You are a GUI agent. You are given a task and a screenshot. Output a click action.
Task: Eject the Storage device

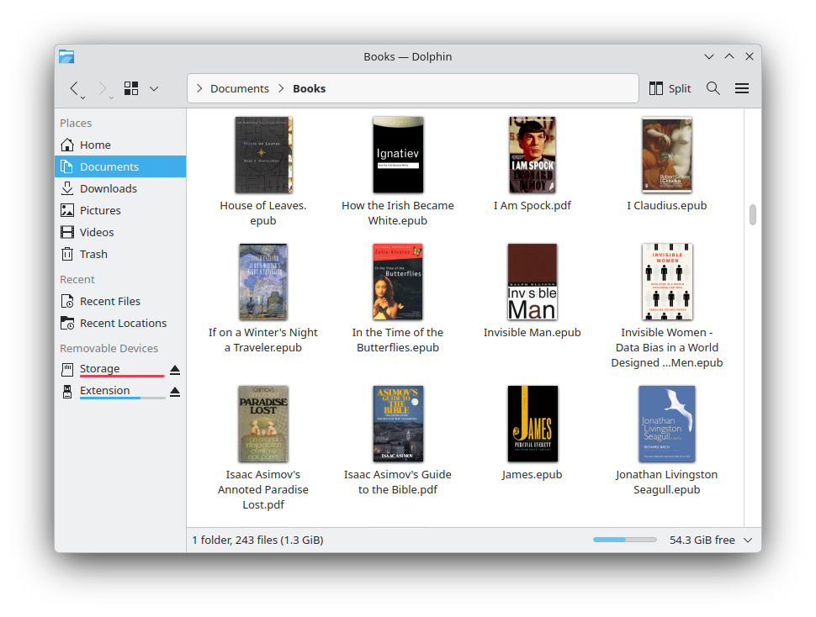pyautogui.click(x=175, y=370)
